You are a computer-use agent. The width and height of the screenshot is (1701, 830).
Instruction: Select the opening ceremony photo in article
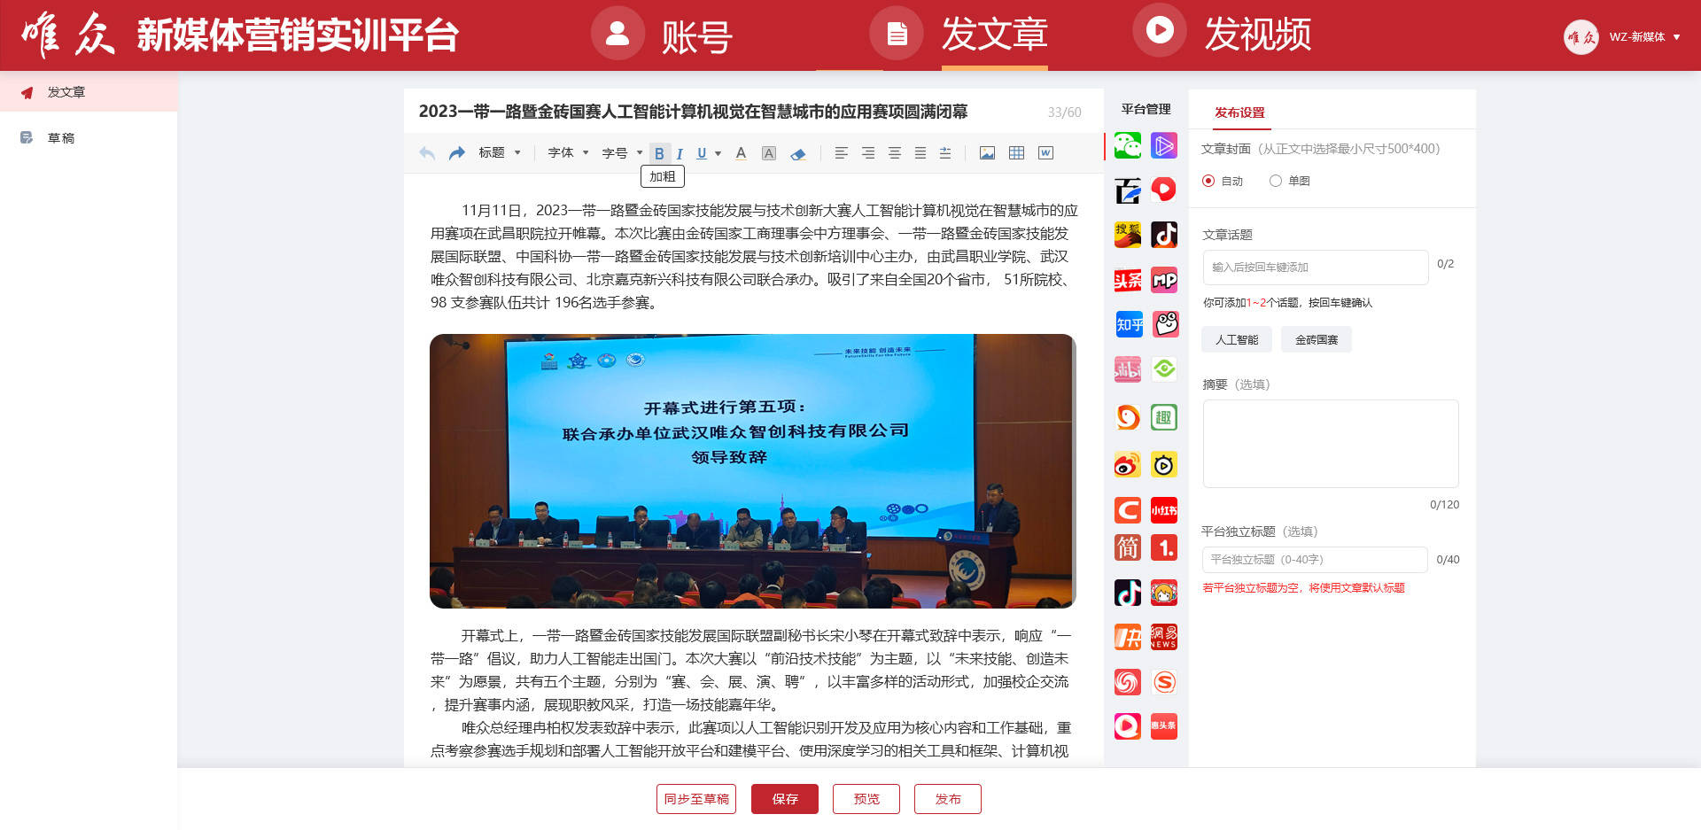point(753,471)
